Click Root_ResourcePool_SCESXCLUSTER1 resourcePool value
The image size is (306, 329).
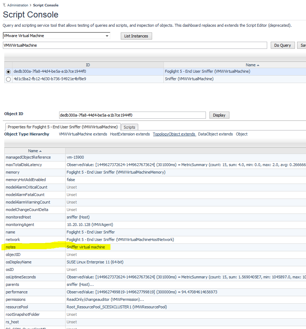117,307
